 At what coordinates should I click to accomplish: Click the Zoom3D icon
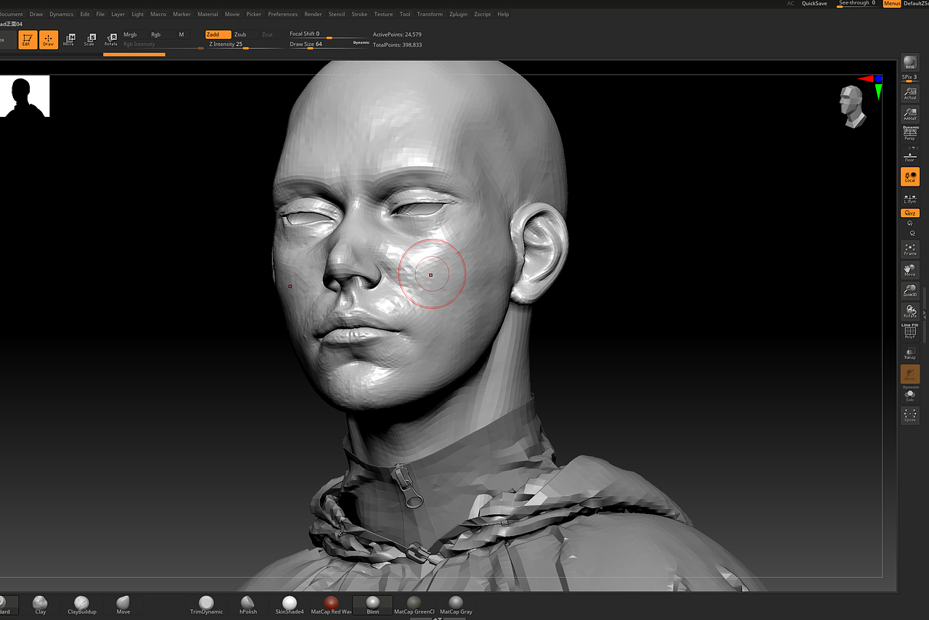tap(910, 291)
